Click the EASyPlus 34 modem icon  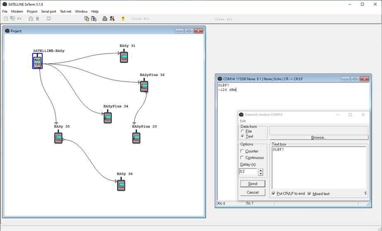tap(108, 117)
